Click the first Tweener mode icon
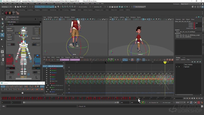The width and height of the screenshot is (204, 115). [x=3, y=87]
